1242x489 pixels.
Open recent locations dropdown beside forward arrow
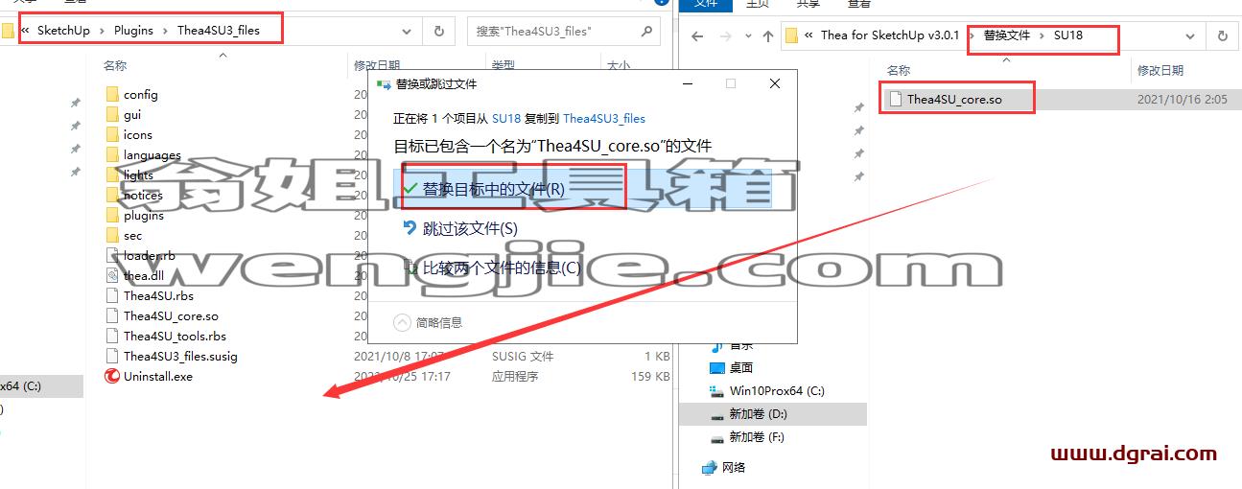click(747, 36)
